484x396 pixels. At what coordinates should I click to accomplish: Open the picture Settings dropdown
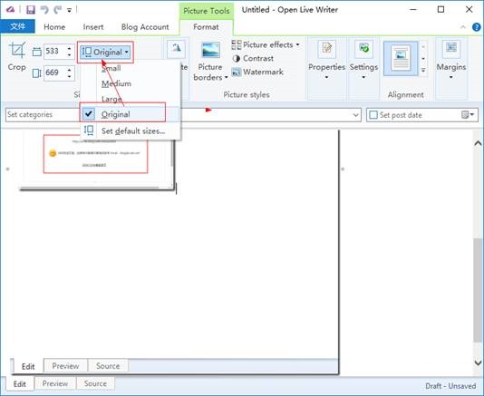[x=363, y=60]
